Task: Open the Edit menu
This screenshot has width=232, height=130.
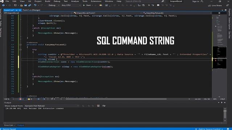Action: (x=14, y=1)
